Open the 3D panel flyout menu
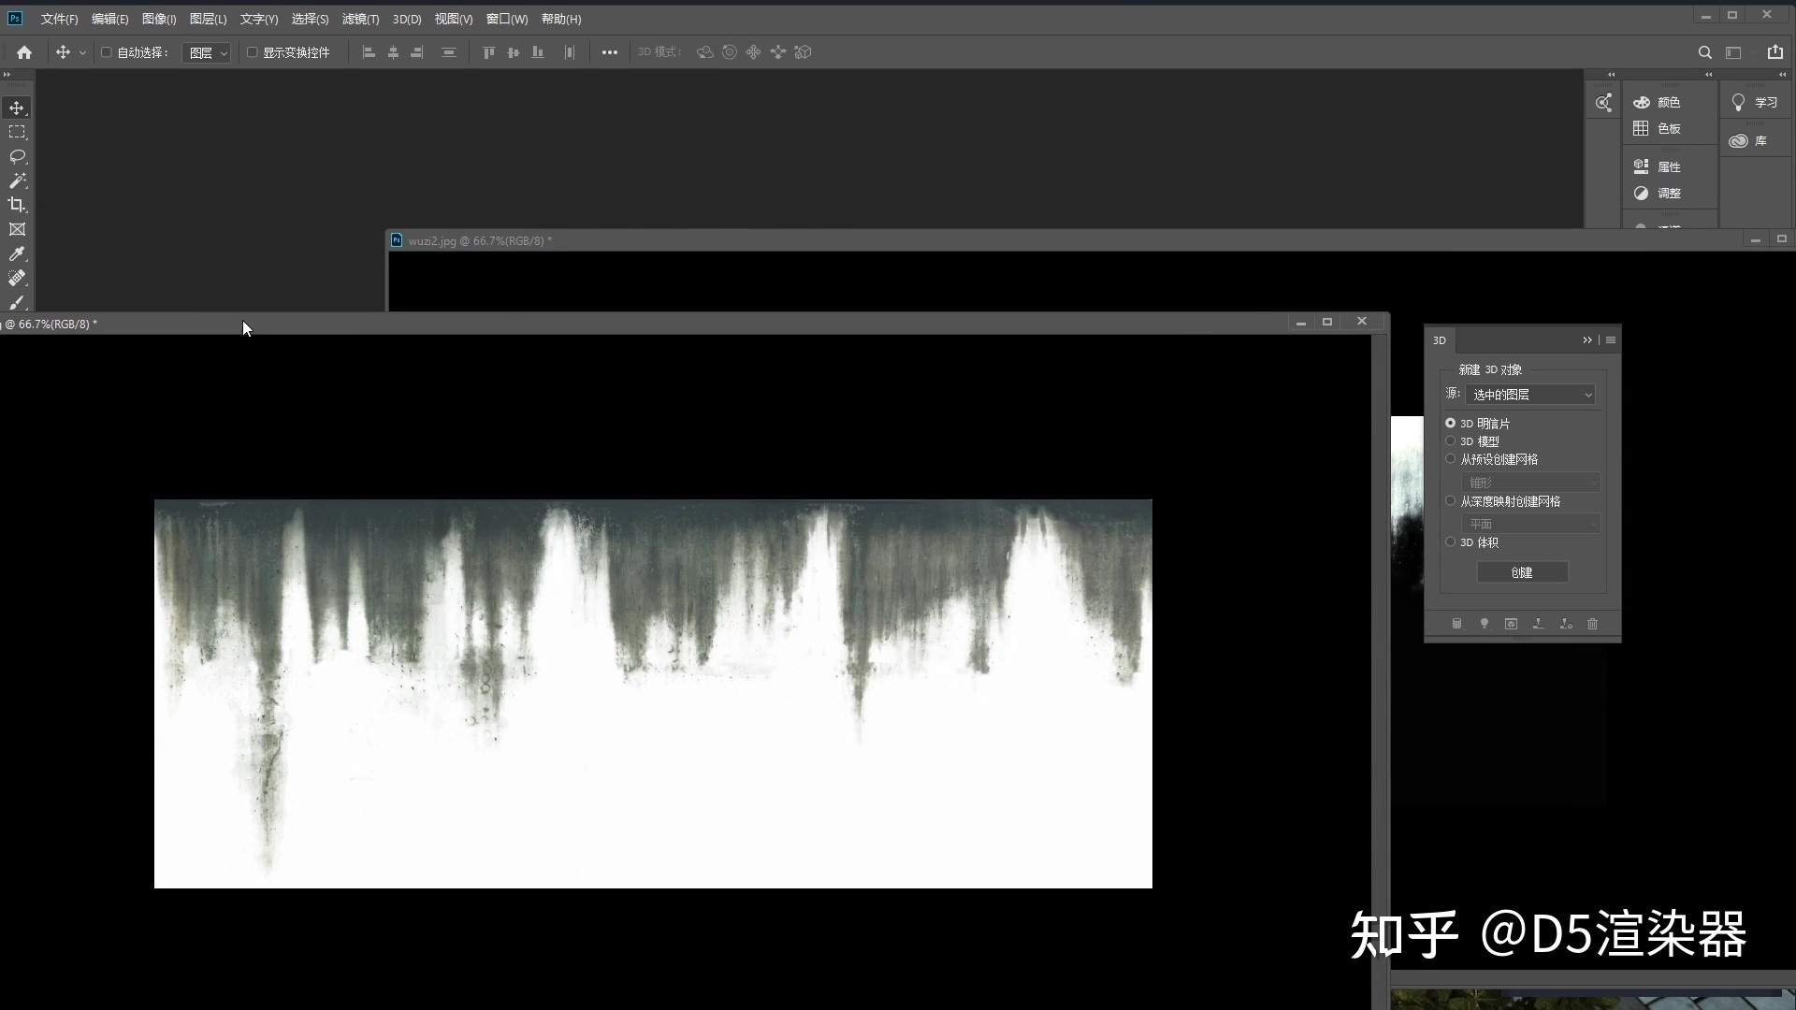 tap(1611, 340)
